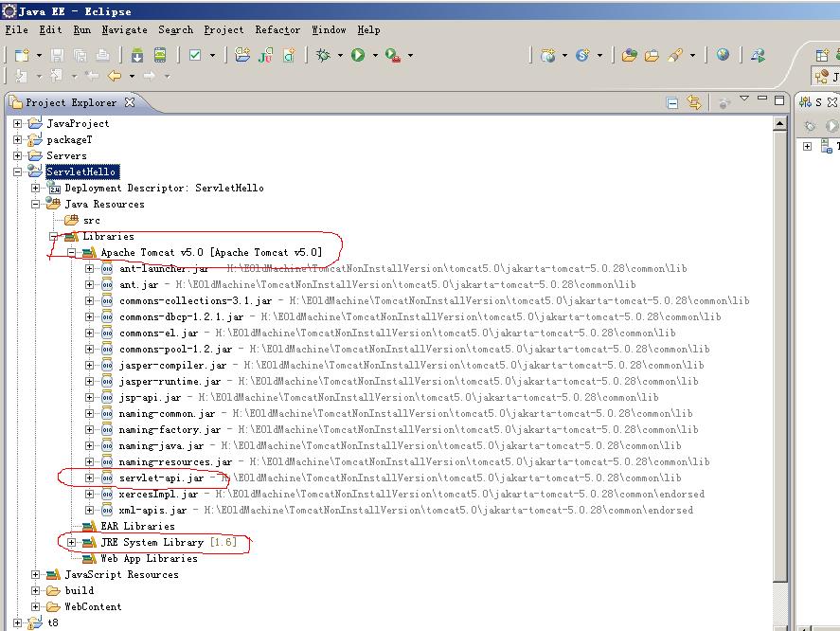Click the Open Perspective icon

click(822, 55)
